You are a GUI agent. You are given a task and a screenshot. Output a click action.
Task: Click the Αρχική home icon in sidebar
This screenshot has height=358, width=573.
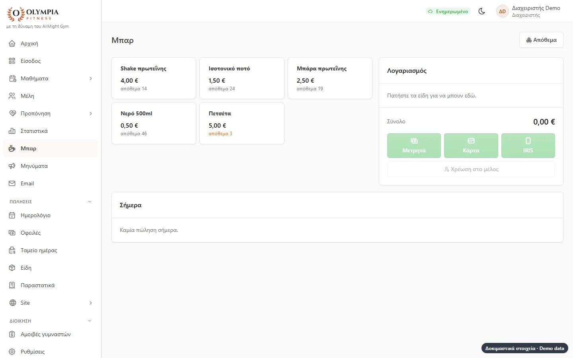[x=12, y=43]
